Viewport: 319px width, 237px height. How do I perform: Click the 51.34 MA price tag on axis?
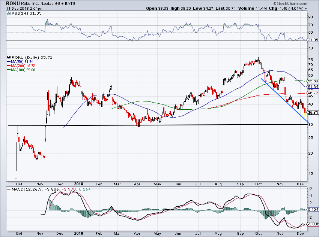(313, 86)
